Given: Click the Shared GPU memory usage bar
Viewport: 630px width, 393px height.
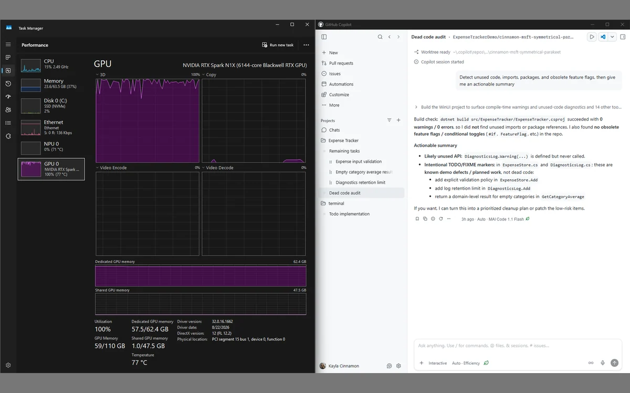Looking at the screenshot, I should tap(201, 304).
